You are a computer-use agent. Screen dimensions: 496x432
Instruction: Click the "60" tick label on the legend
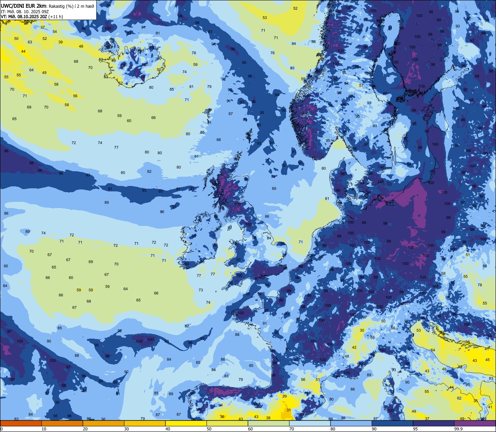coord(250,429)
